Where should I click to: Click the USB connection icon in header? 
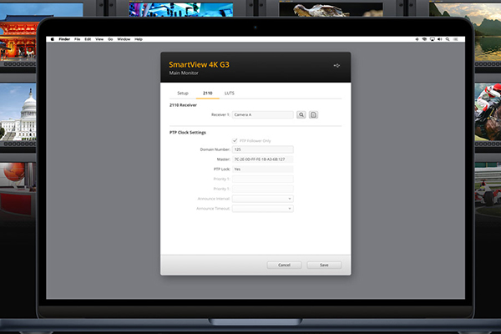pyautogui.click(x=337, y=65)
